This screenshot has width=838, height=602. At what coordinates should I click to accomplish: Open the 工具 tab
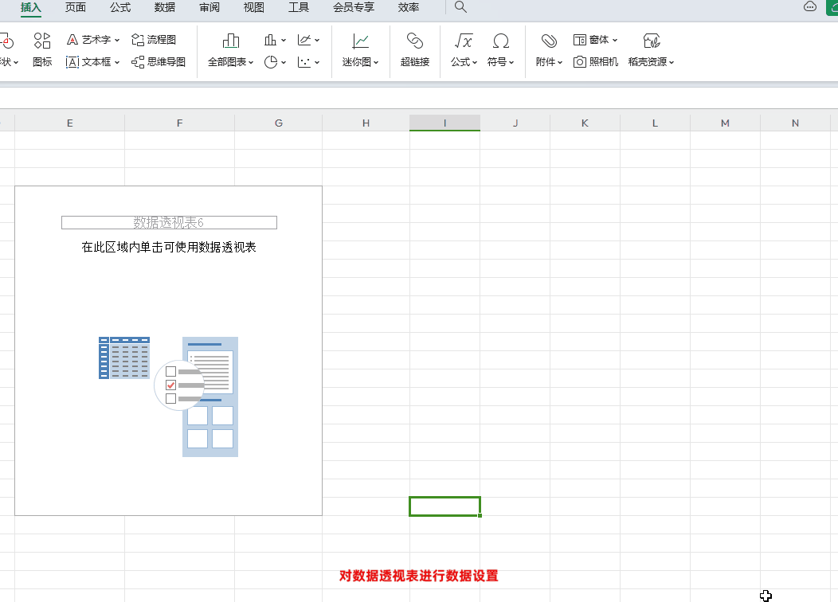coord(298,7)
